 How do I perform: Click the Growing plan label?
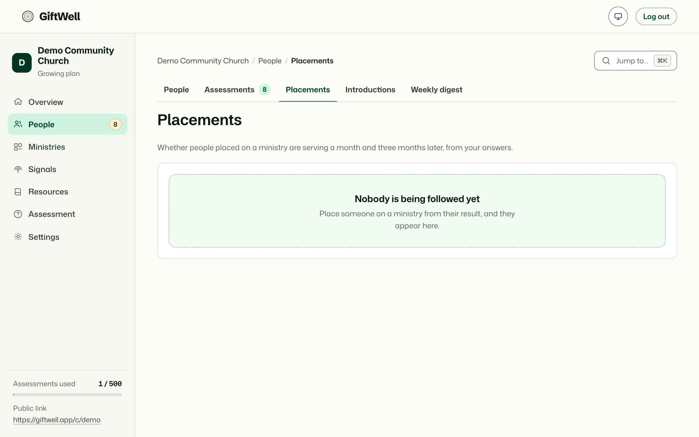click(x=59, y=73)
